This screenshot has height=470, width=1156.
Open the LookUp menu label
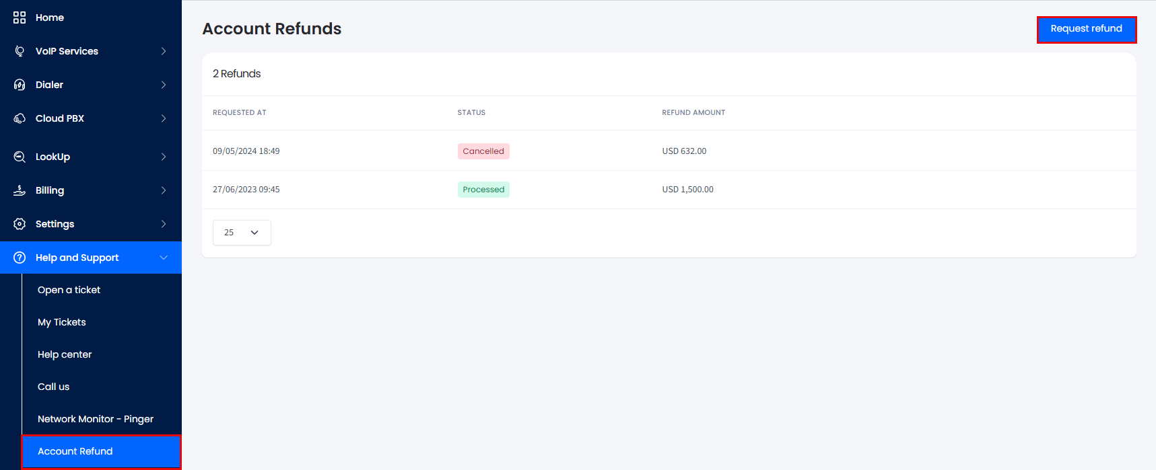[x=53, y=157]
